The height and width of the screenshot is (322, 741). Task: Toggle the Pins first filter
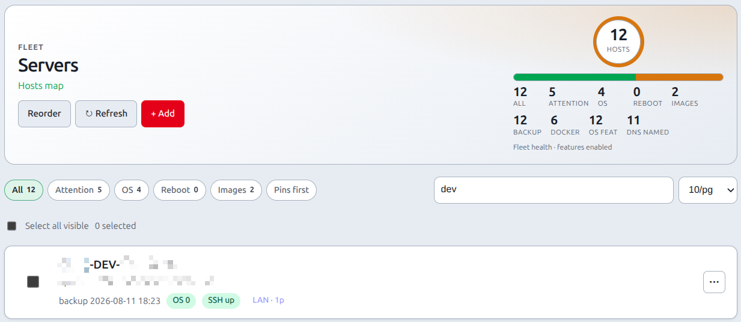pyautogui.click(x=291, y=190)
